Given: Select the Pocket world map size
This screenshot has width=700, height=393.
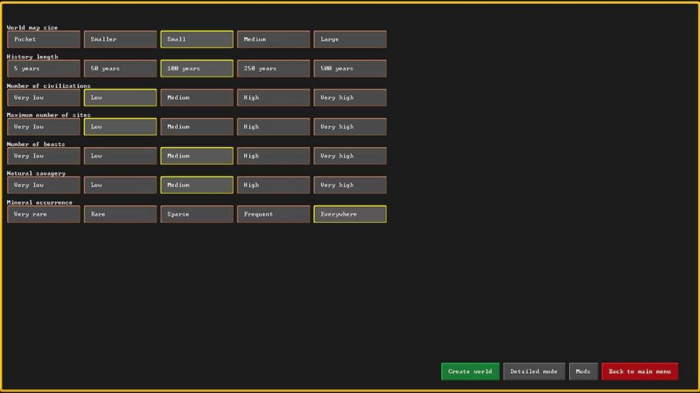Looking at the screenshot, I should (x=43, y=39).
